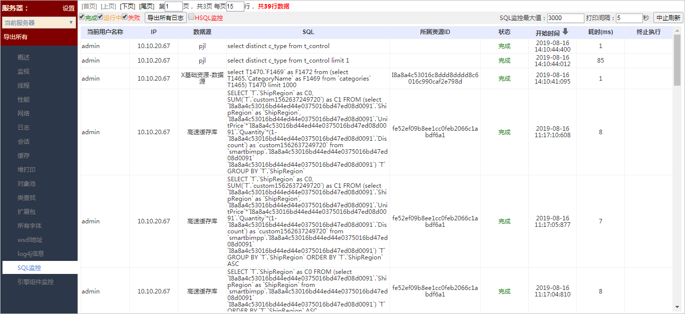Click the 中止刷新 button
685x314 pixels.
668,18
